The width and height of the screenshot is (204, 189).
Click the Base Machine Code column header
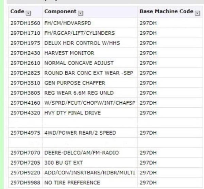[166, 12]
